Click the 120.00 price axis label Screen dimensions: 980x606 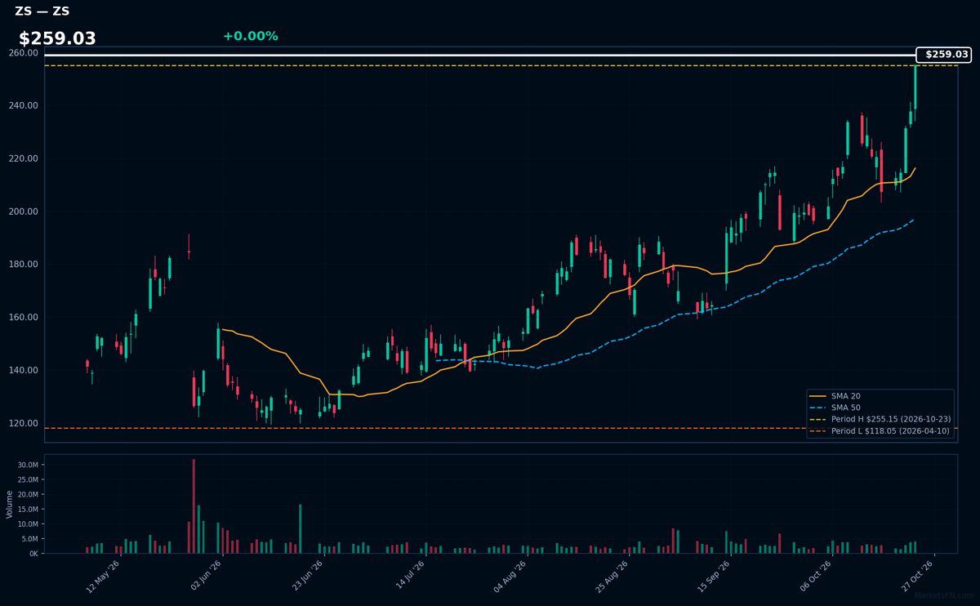pos(24,423)
